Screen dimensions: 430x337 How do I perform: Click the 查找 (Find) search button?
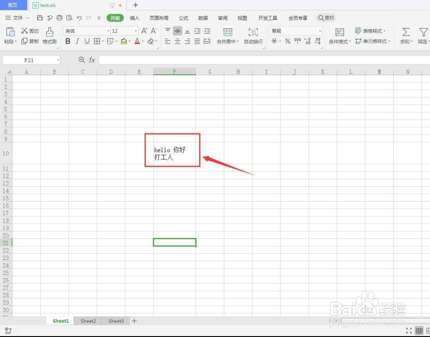coord(326,18)
